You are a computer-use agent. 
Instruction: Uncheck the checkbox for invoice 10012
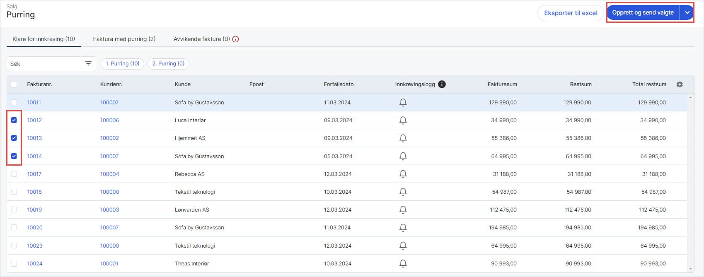pos(14,120)
